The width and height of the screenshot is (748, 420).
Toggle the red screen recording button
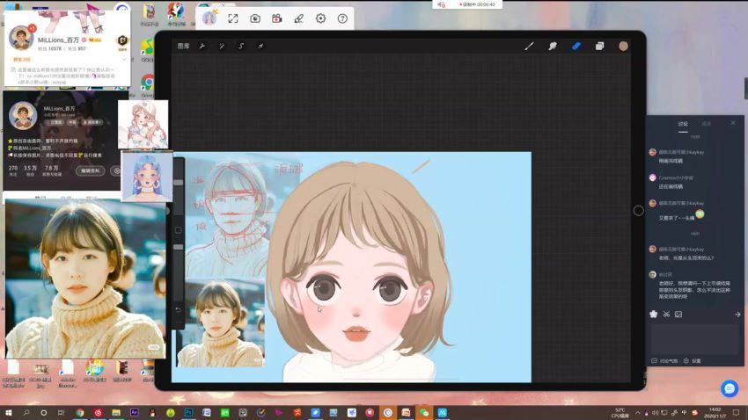277,18
